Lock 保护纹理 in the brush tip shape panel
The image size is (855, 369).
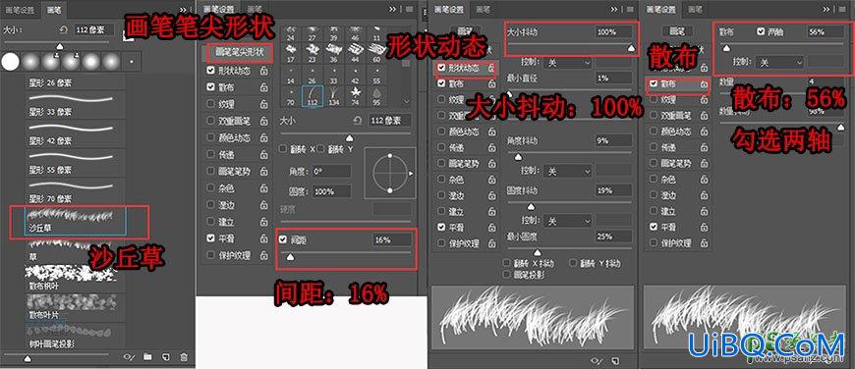pos(264,255)
